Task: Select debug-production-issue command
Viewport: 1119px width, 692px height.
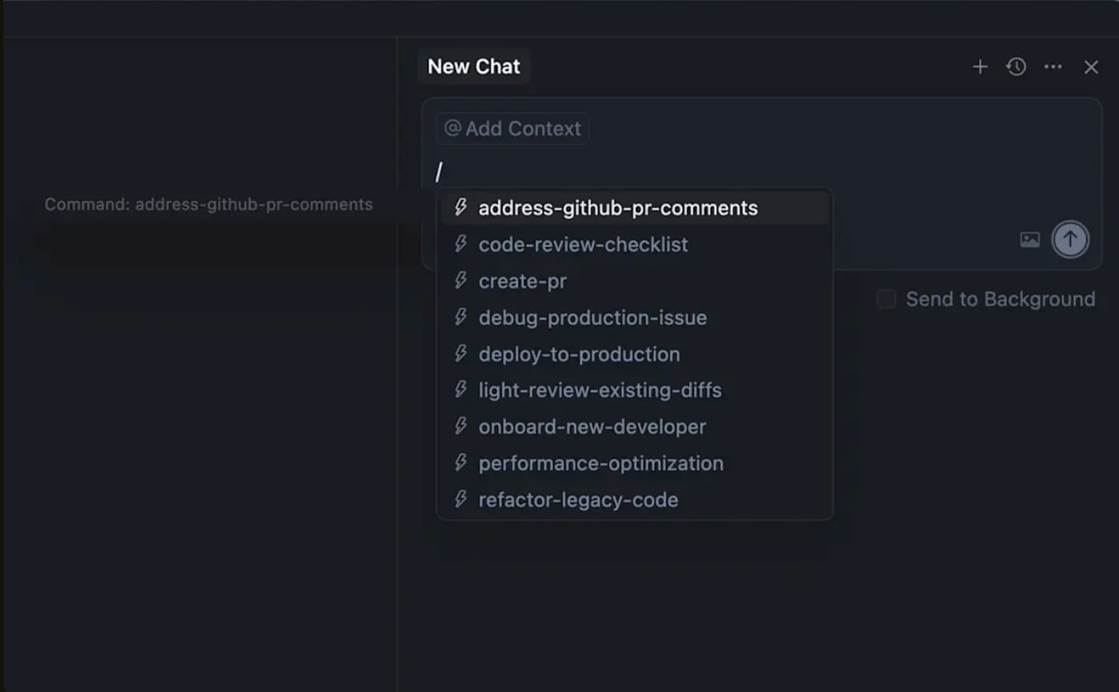Action: click(592, 318)
